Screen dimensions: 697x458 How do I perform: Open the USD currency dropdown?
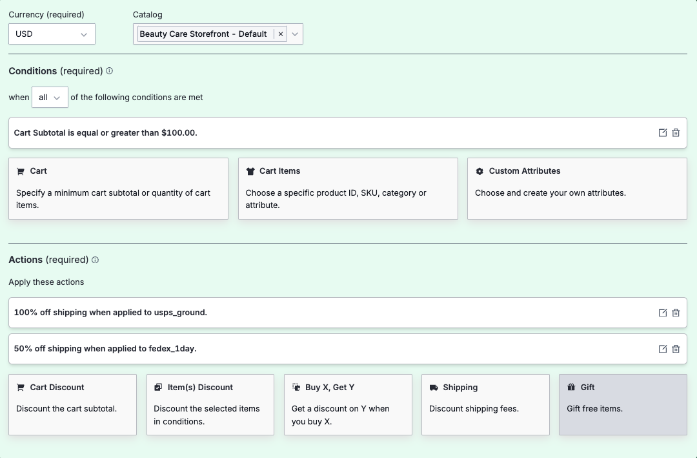point(52,34)
